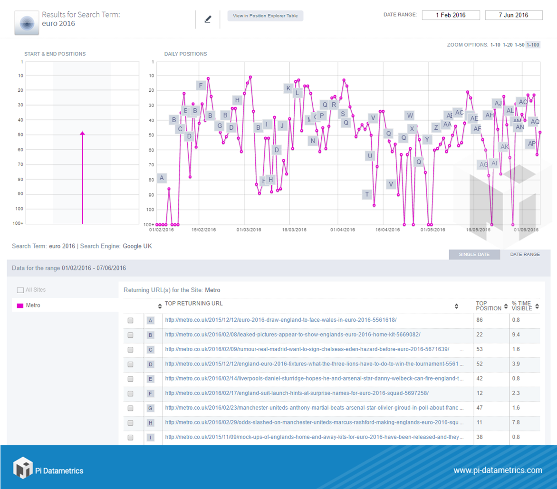
Task: Click chart marker F on daily positions
Action: click(x=201, y=85)
